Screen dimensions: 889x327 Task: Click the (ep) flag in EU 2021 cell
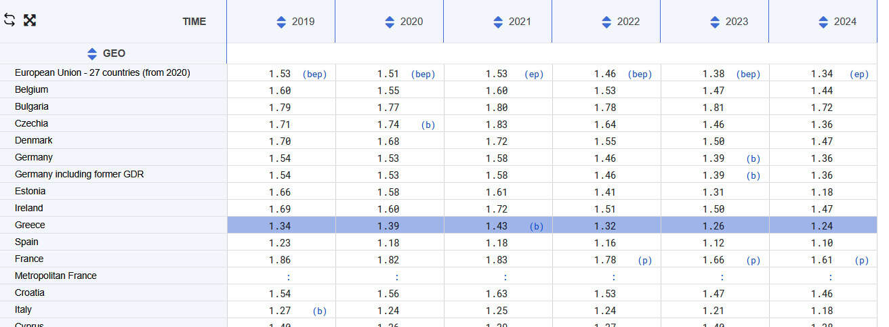pos(534,74)
